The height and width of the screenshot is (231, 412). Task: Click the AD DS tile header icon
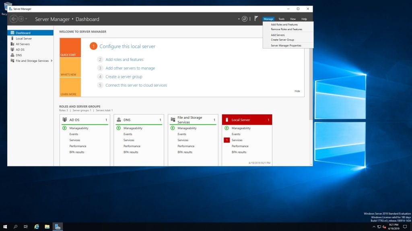point(65,120)
